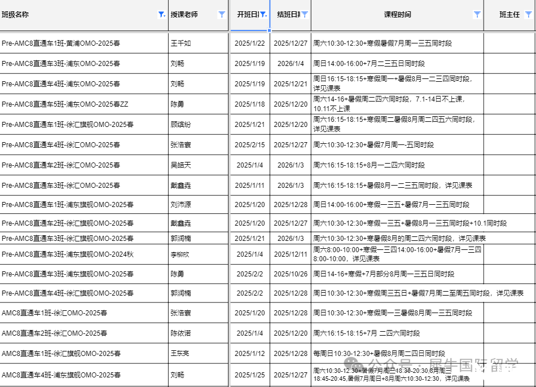Image resolution: width=536 pixels, height=387 pixels.
Task: Select the 班主任 header cell
Action: click(x=509, y=15)
